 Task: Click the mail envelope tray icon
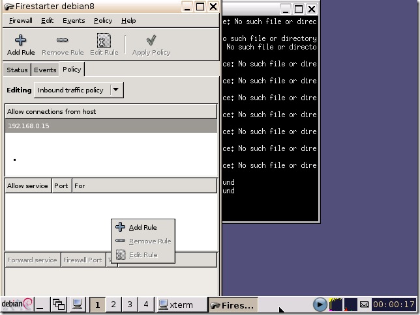pos(364,305)
